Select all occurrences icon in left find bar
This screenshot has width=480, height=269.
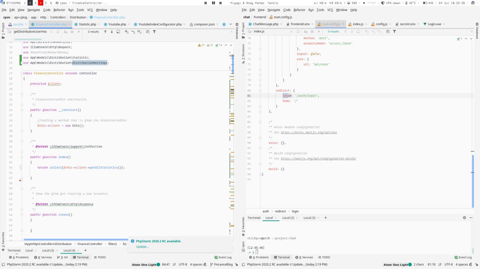pyautogui.click(x=139, y=31)
